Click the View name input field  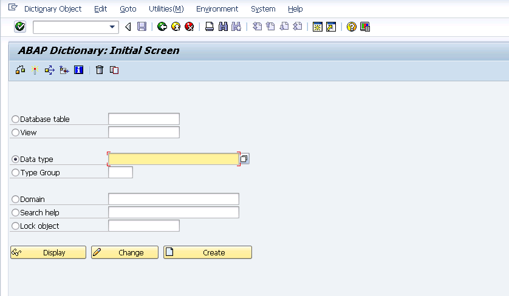coord(144,132)
